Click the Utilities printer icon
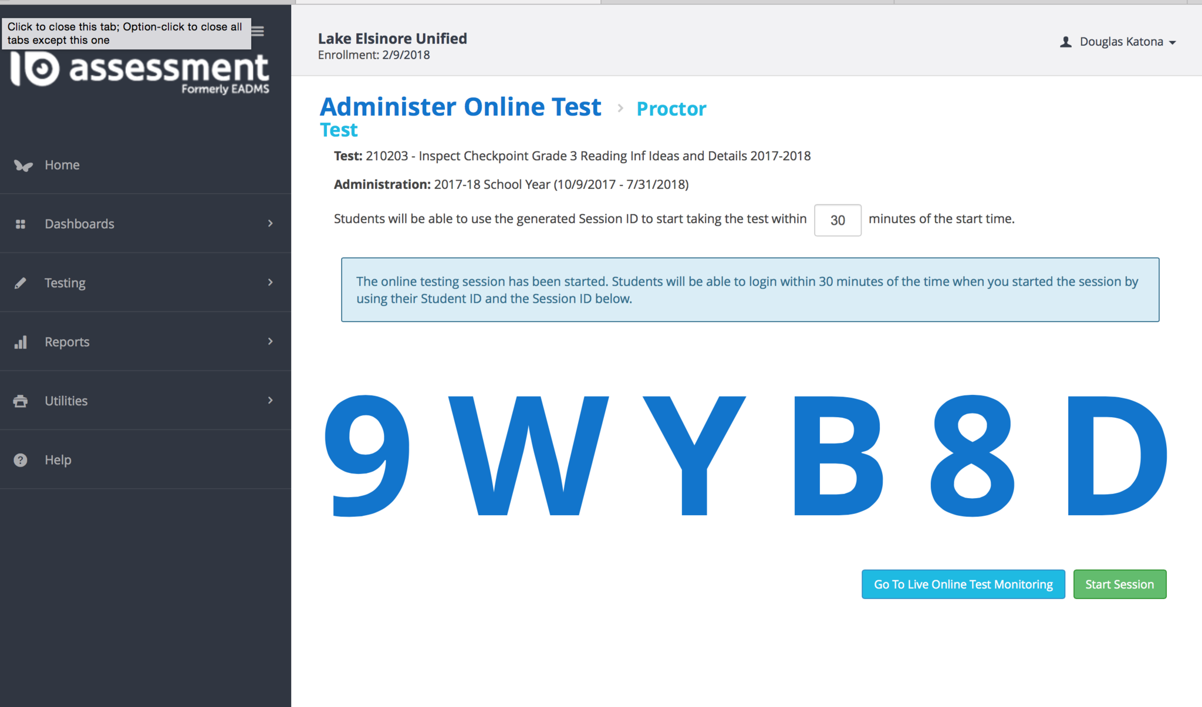This screenshot has width=1202, height=707. pyautogui.click(x=21, y=401)
